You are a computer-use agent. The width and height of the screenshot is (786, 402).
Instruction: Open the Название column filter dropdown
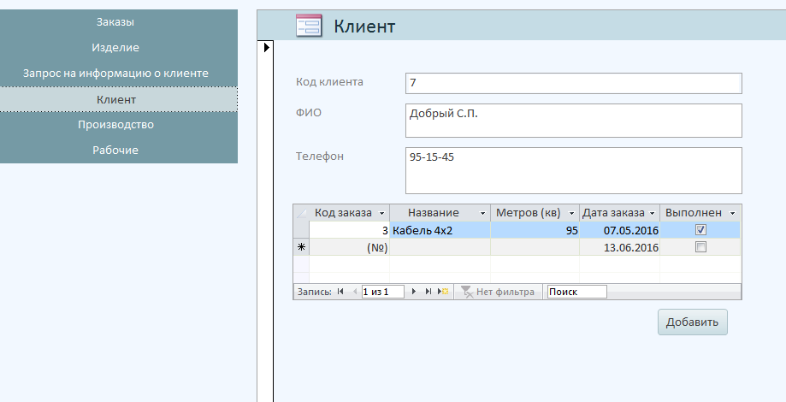click(x=483, y=213)
